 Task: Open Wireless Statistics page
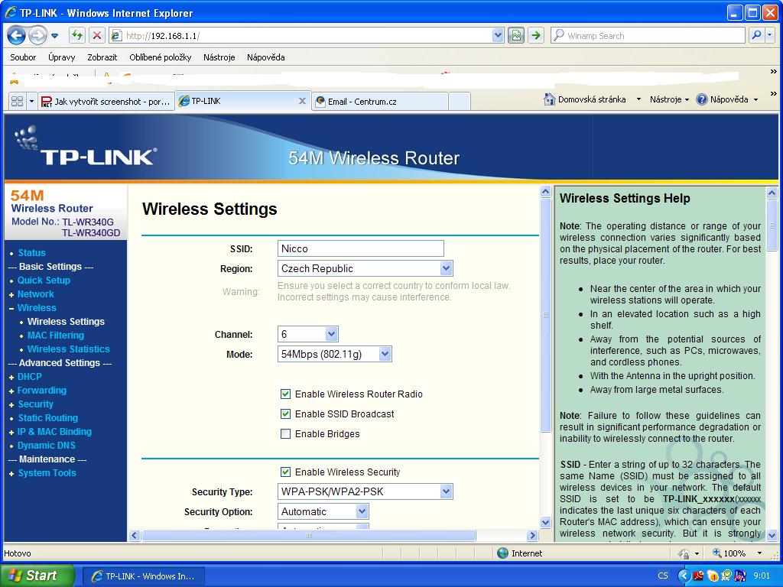(68, 349)
